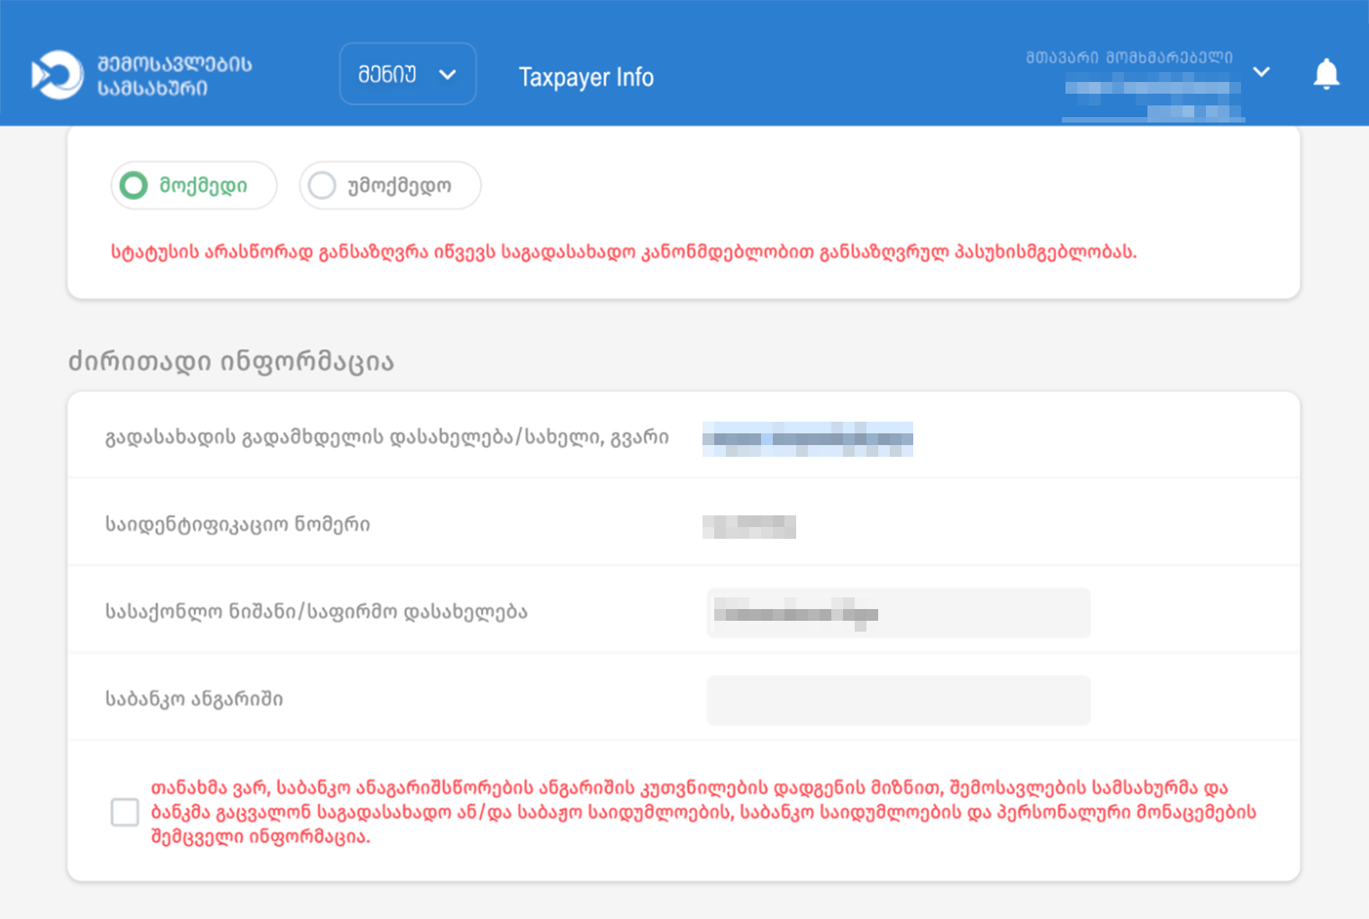This screenshot has width=1369, height=919.
Task: Click the blurred identification number value
Action: point(748,526)
